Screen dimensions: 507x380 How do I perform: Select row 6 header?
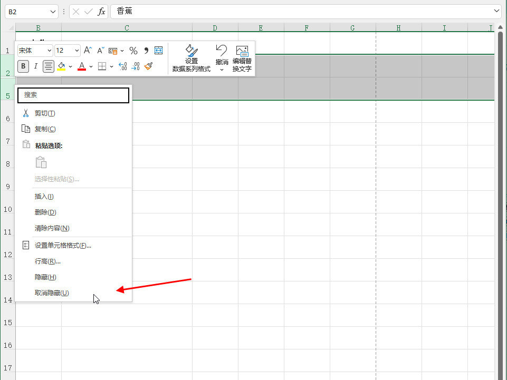[x=8, y=112]
